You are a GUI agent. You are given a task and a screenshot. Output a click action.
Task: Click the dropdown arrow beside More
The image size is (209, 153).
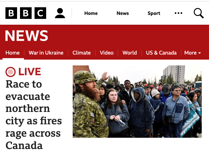pos(200,53)
